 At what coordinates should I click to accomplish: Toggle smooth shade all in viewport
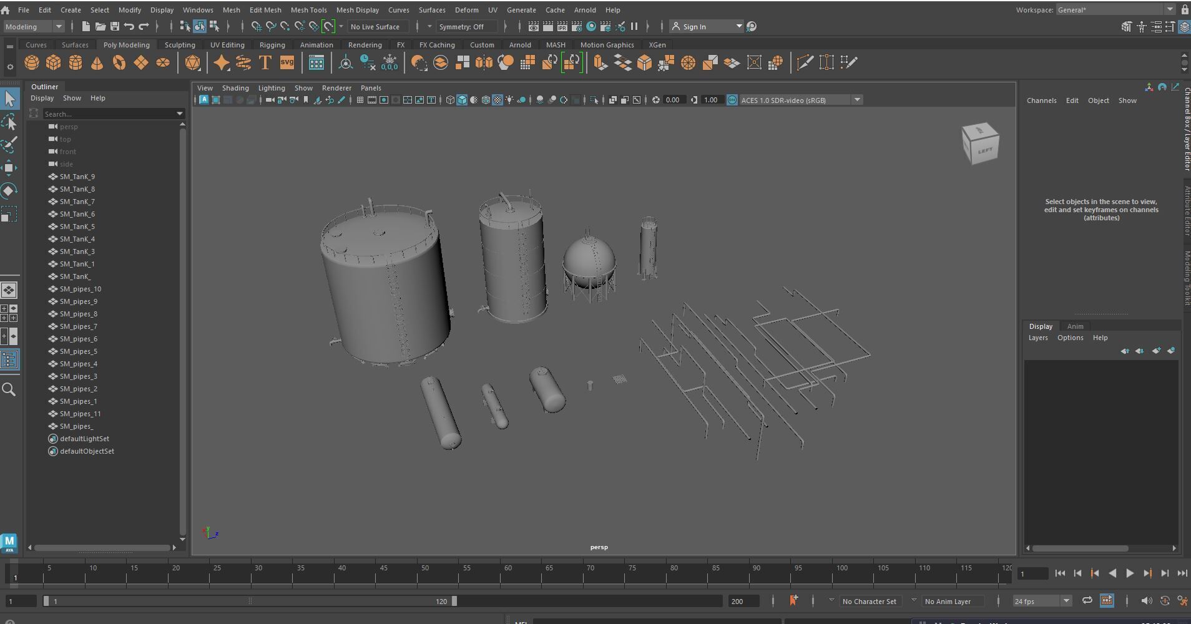coord(462,100)
